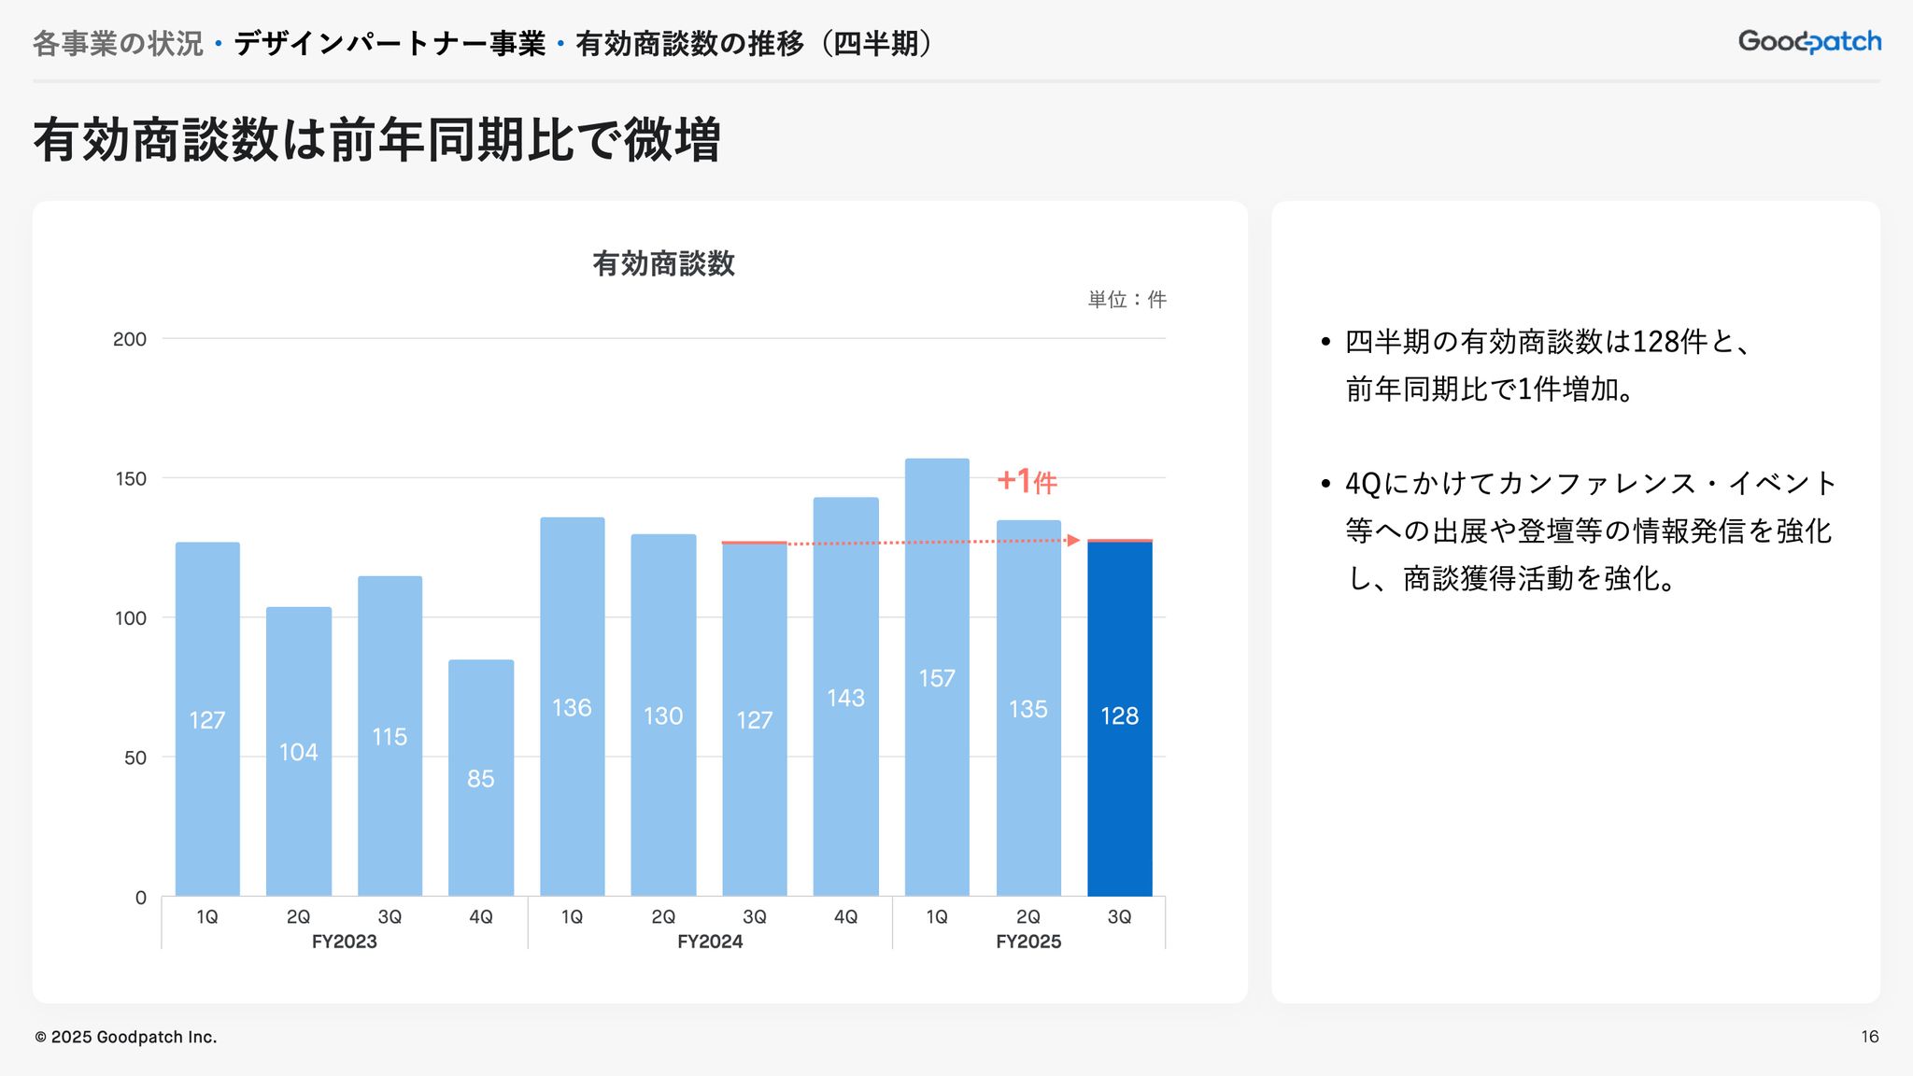Click the red +1件 annotation

point(1027,481)
